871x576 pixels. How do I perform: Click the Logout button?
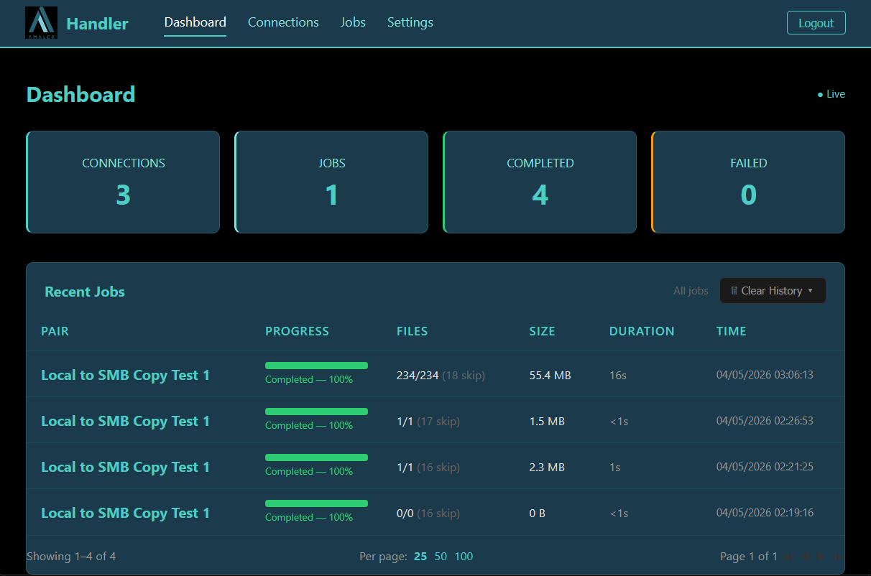(816, 23)
